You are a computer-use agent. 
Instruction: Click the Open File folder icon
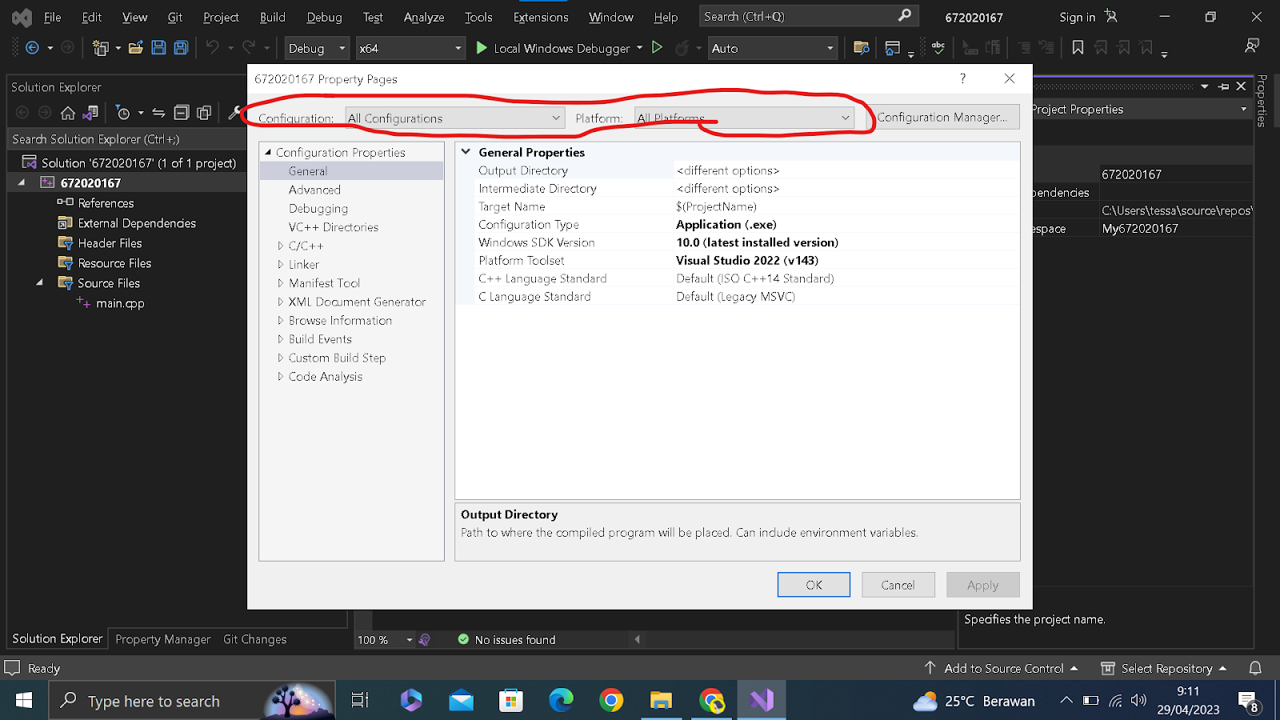click(136, 48)
